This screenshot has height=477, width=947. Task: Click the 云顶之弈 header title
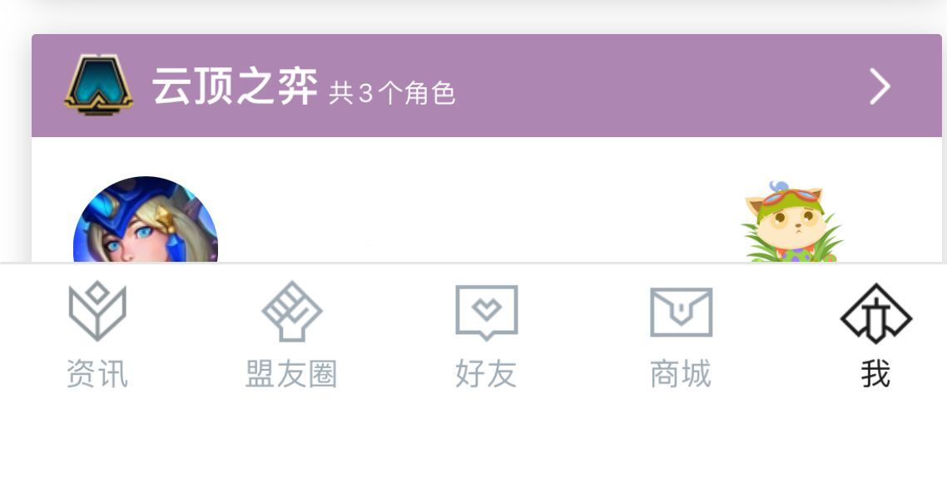(x=235, y=86)
